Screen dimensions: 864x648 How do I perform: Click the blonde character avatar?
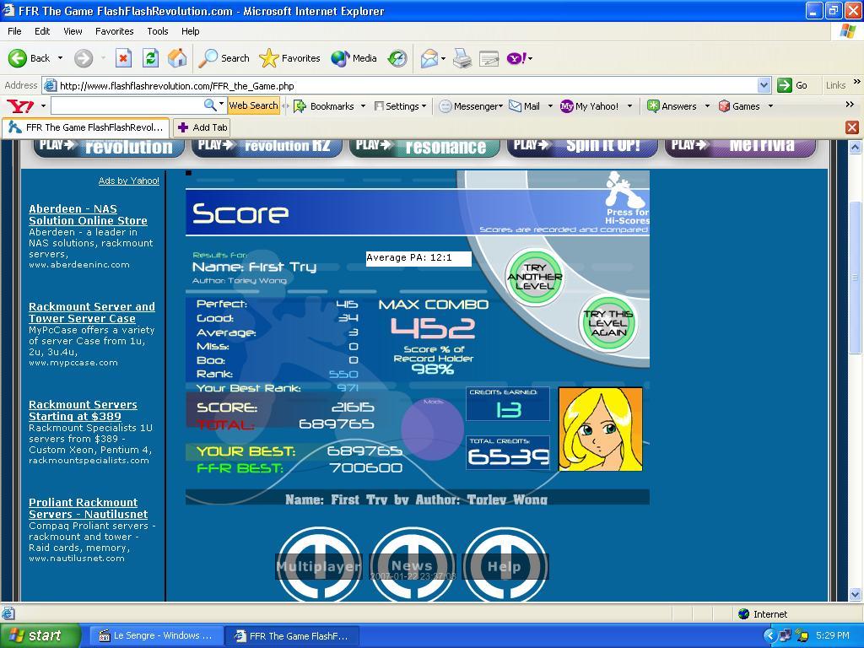click(600, 429)
